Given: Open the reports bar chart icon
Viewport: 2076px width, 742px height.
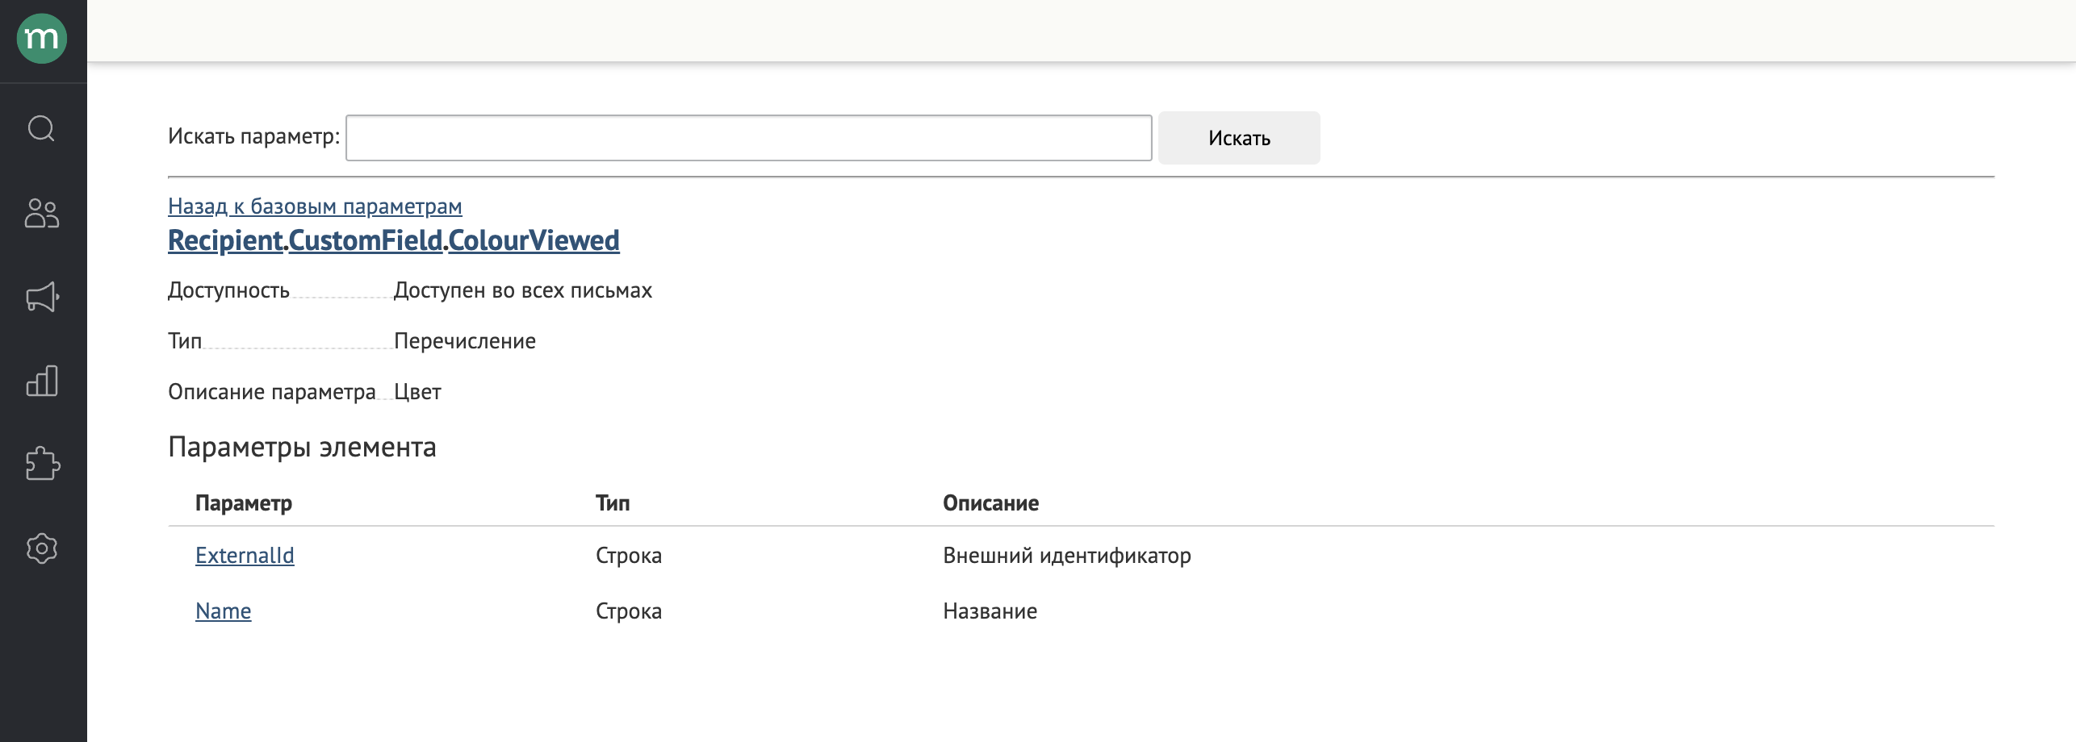Looking at the screenshot, I should pyautogui.click(x=42, y=381).
